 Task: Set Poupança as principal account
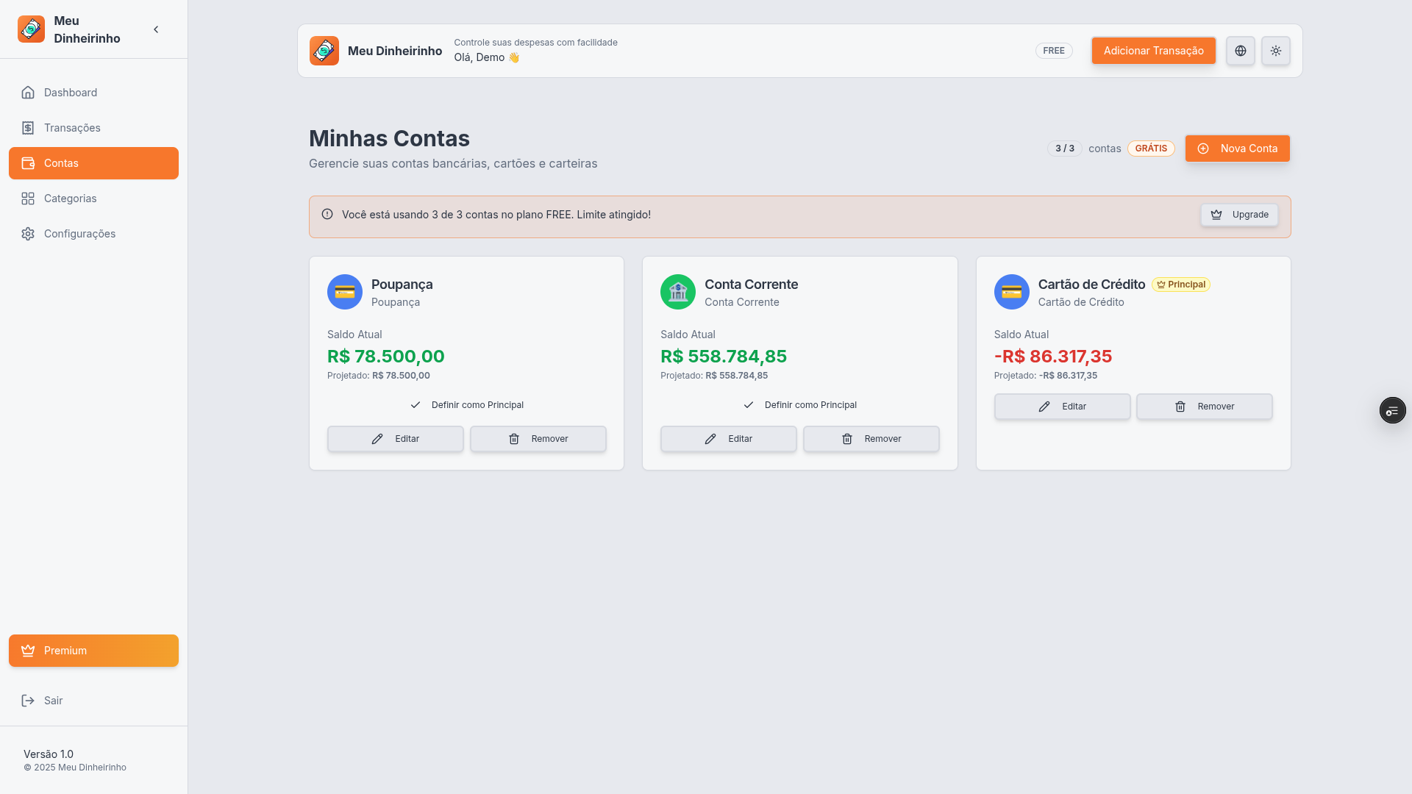(x=467, y=405)
